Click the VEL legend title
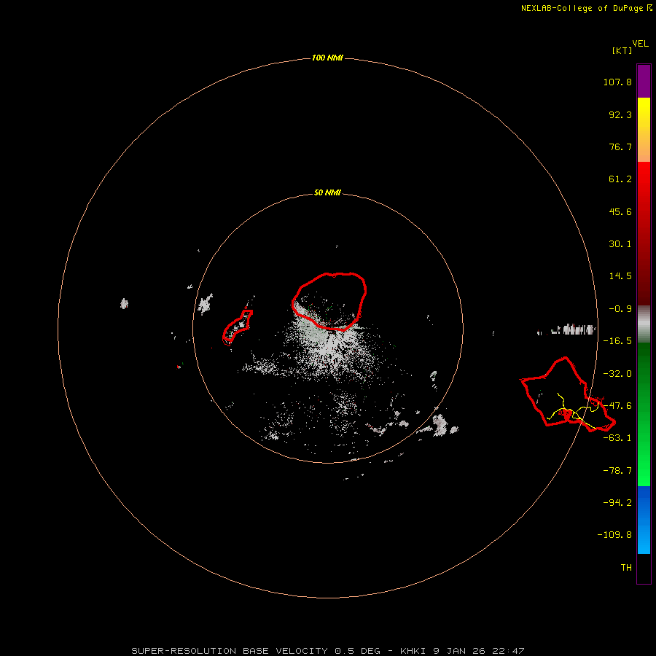 tap(640, 44)
